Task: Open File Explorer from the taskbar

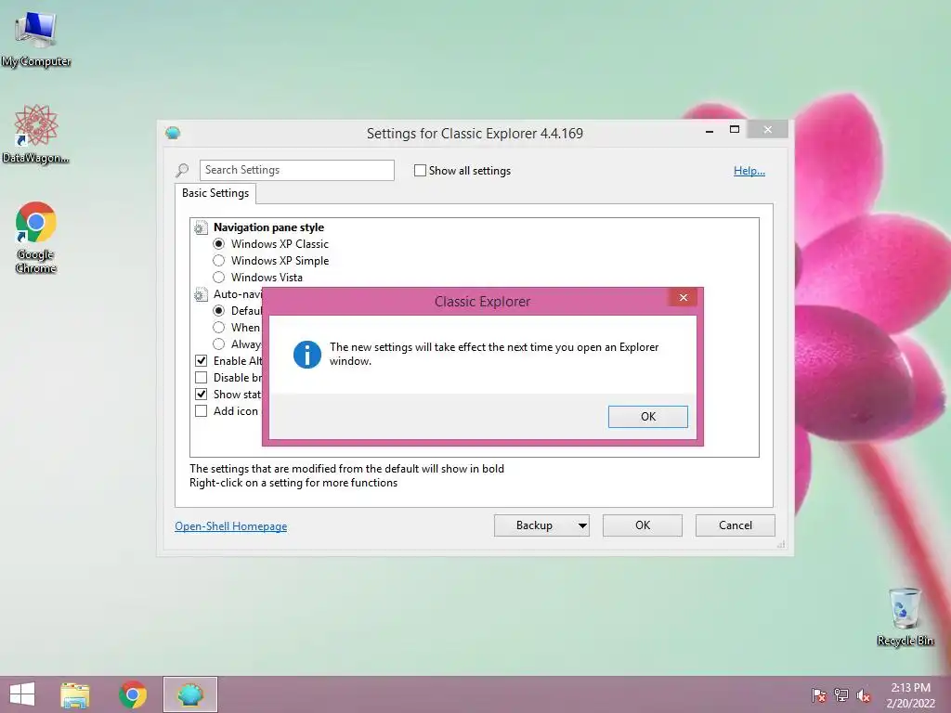Action: [x=75, y=695]
